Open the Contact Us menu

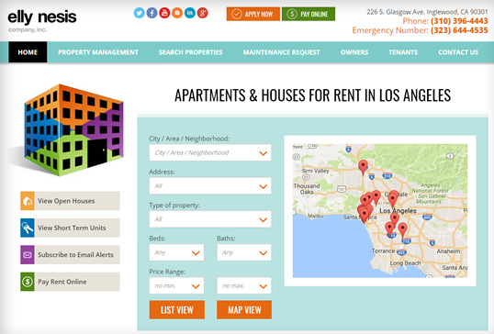click(x=458, y=52)
